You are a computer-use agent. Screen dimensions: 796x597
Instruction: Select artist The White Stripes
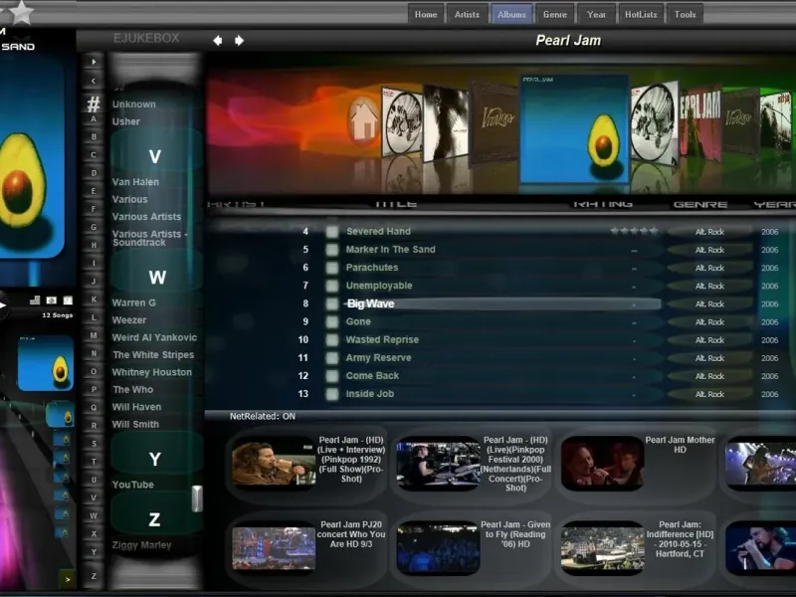click(153, 355)
